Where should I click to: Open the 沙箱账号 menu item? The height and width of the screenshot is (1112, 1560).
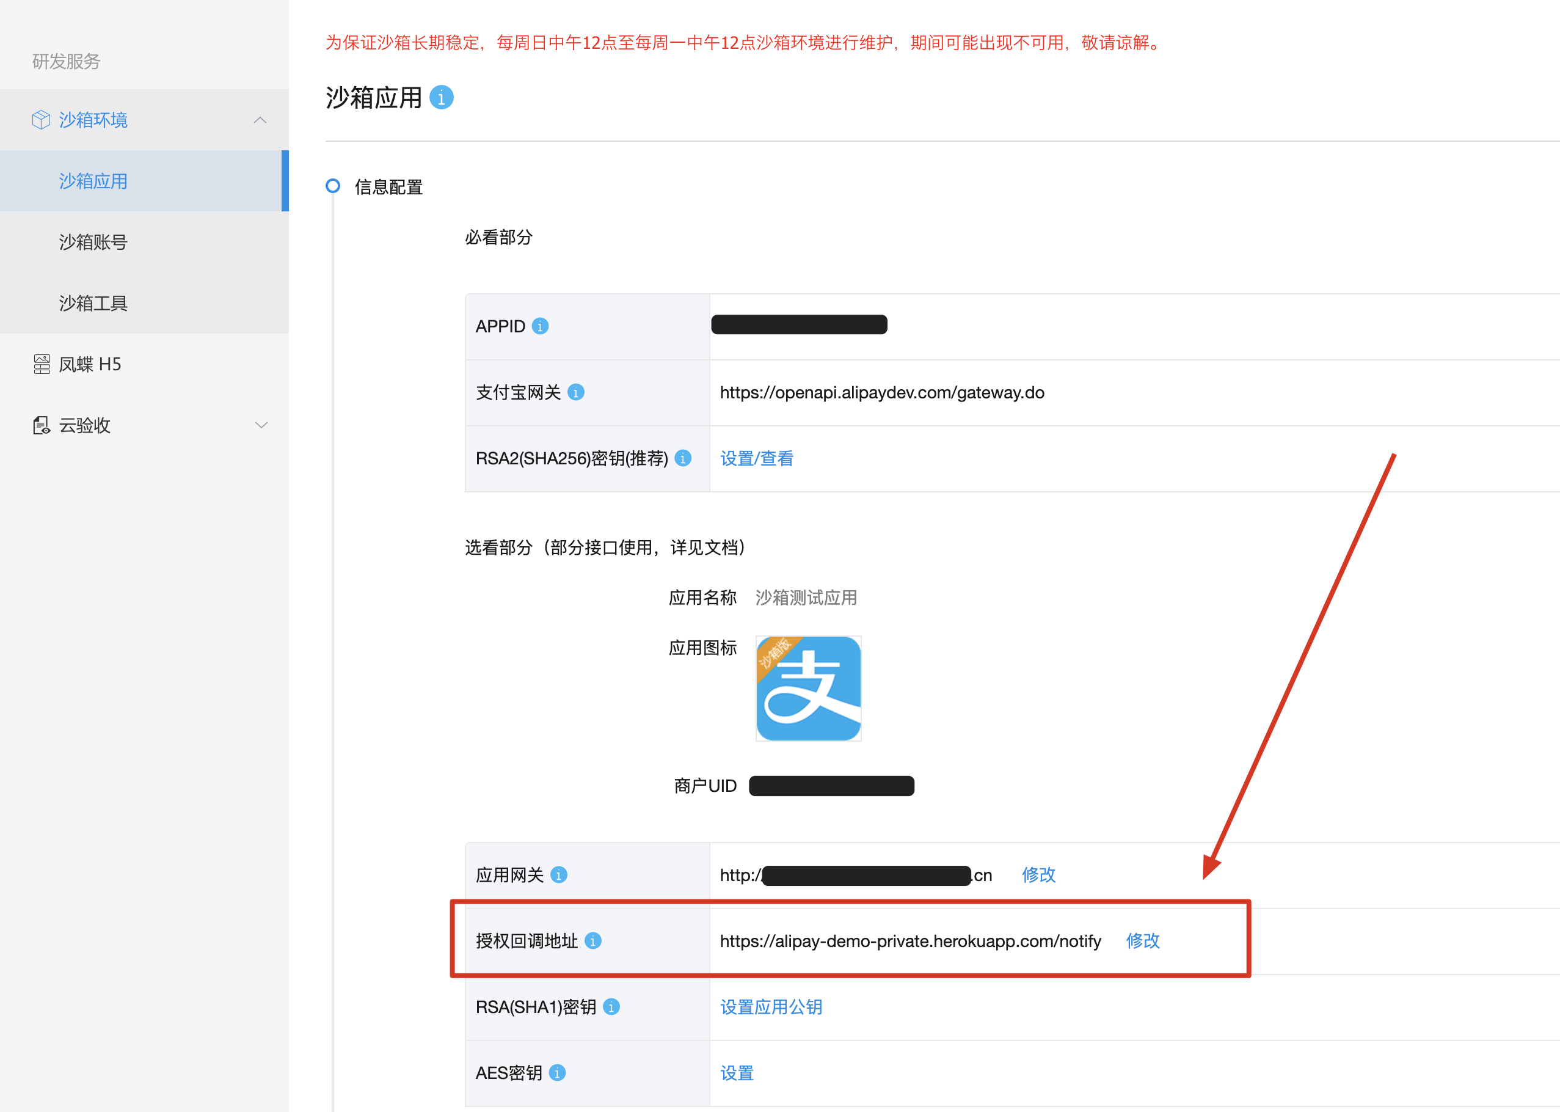pyautogui.click(x=93, y=242)
